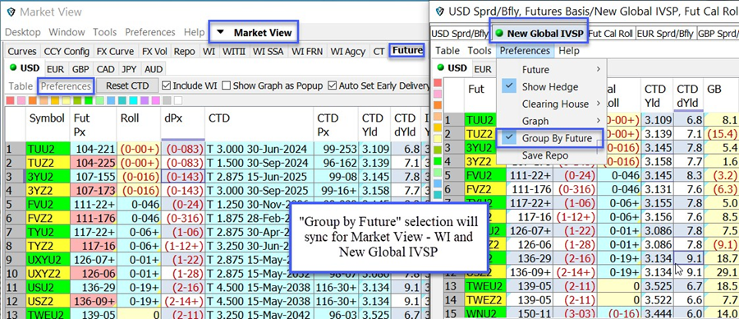The width and height of the screenshot is (739, 319).
Task: Pick gray swatch in Market View row
Action: tap(167, 100)
